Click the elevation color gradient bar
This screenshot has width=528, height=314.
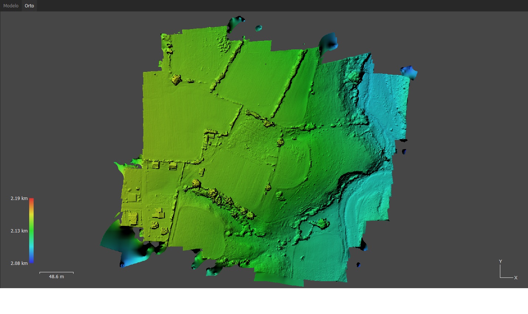click(x=31, y=231)
